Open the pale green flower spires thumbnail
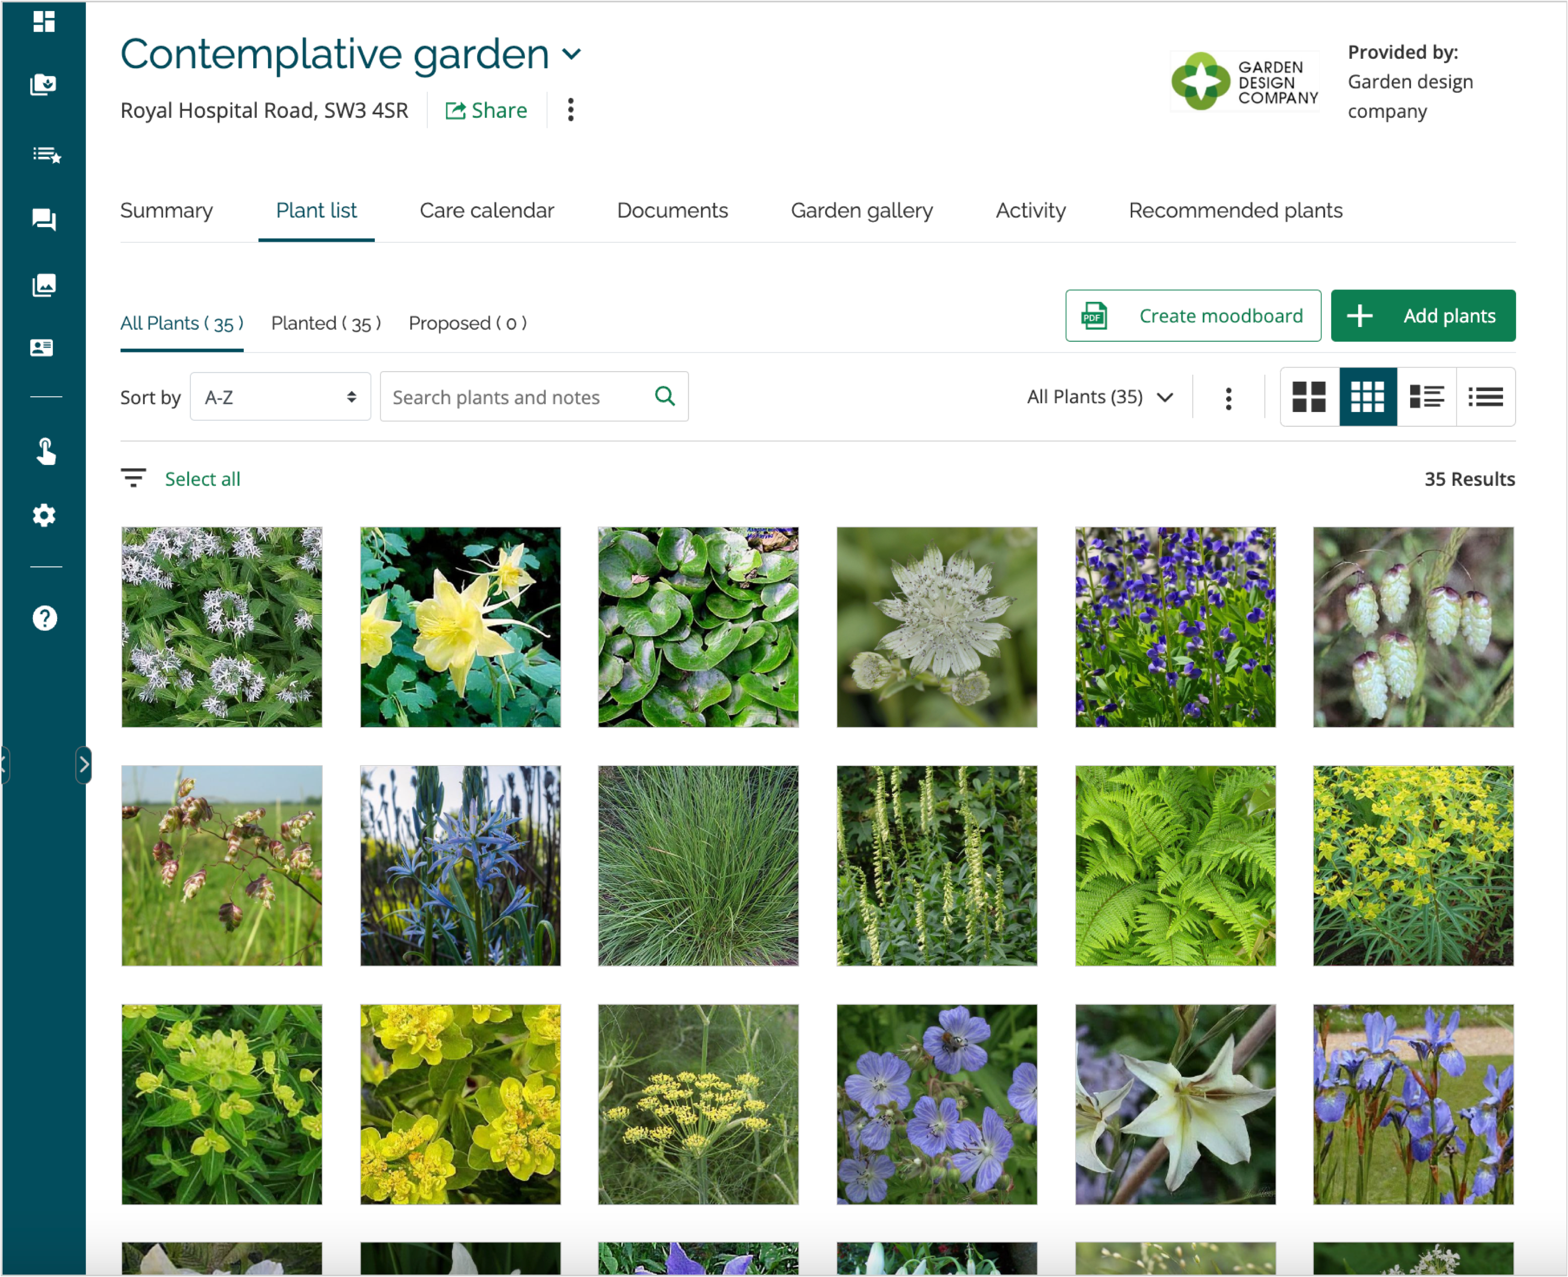1568x1277 pixels. click(937, 866)
